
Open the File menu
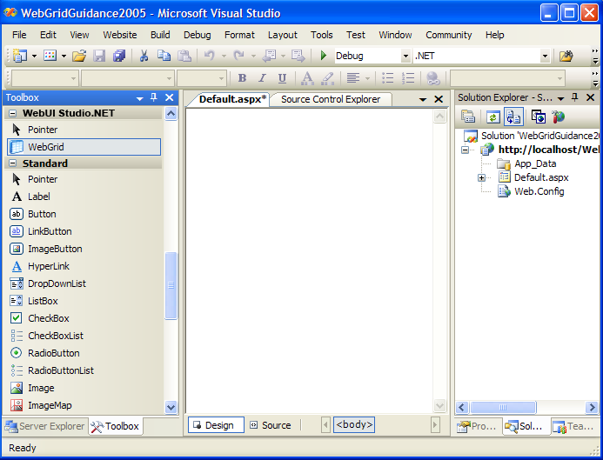point(19,35)
